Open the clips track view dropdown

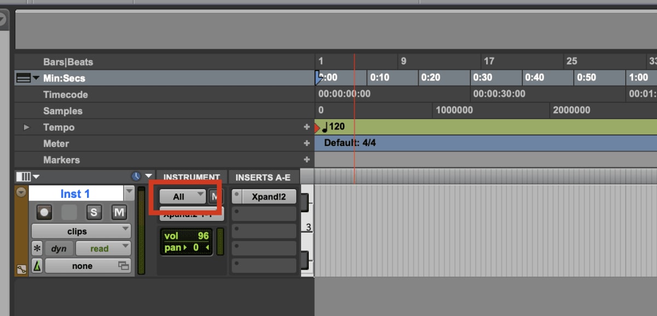point(80,231)
